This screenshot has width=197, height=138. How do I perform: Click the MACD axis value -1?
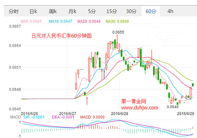pos(19,136)
